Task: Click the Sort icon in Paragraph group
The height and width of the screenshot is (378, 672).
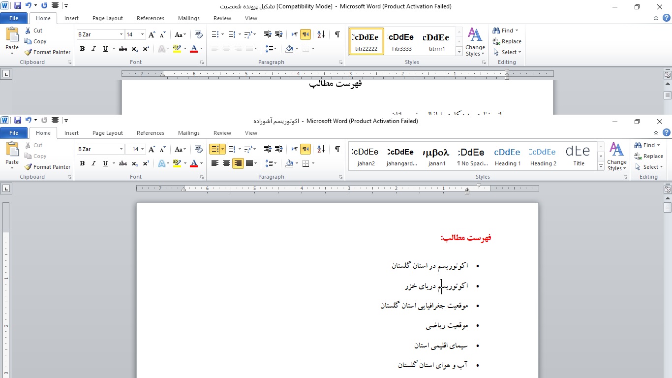Action: click(x=321, y=148)
